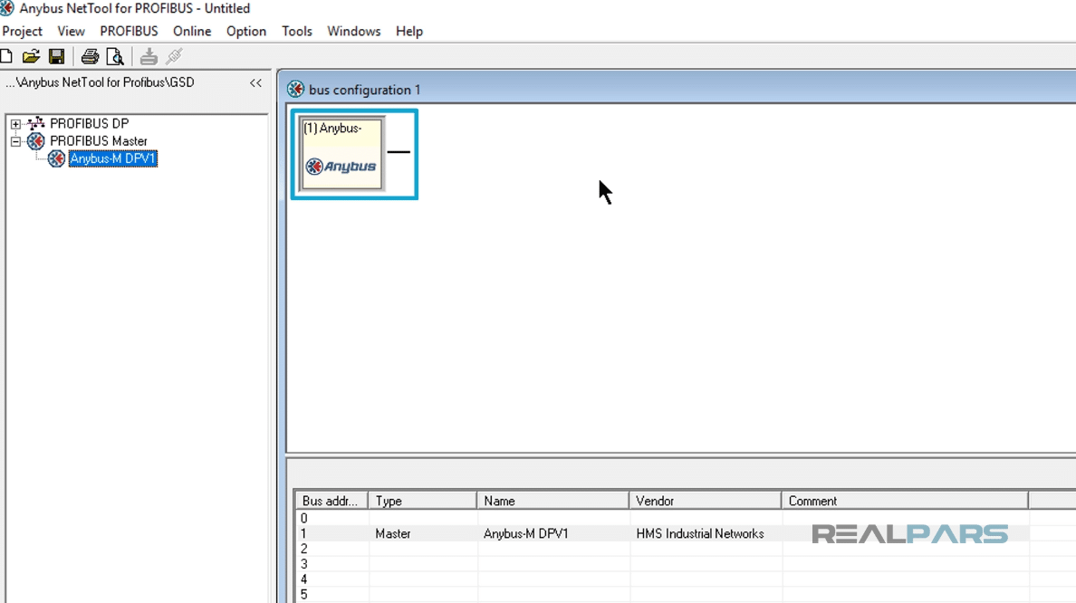The height and width of the screenshot is (603, 1076).
Task: Select PROFIBUS DP in the tree
Action: tap(89, 123)
